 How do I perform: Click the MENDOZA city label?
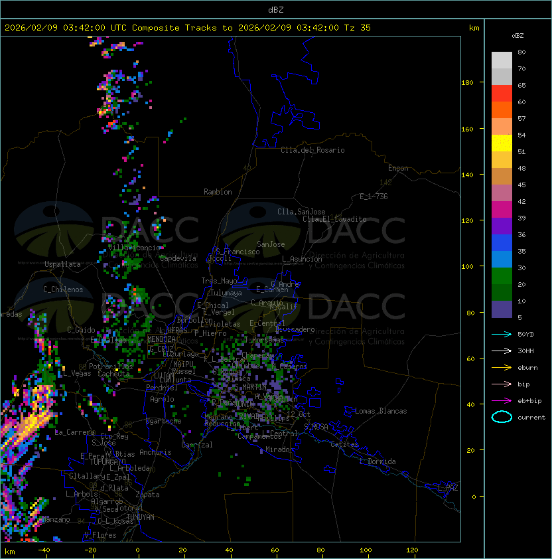pyautogui.click(x=161, y=339)
